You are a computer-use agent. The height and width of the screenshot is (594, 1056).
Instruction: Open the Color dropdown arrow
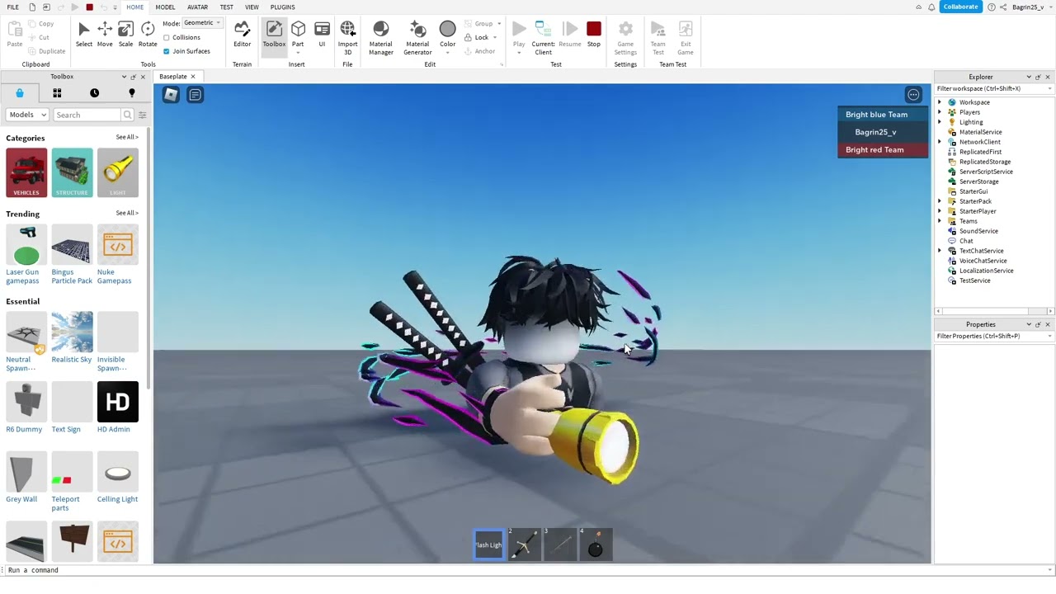[x=447, y=53]
